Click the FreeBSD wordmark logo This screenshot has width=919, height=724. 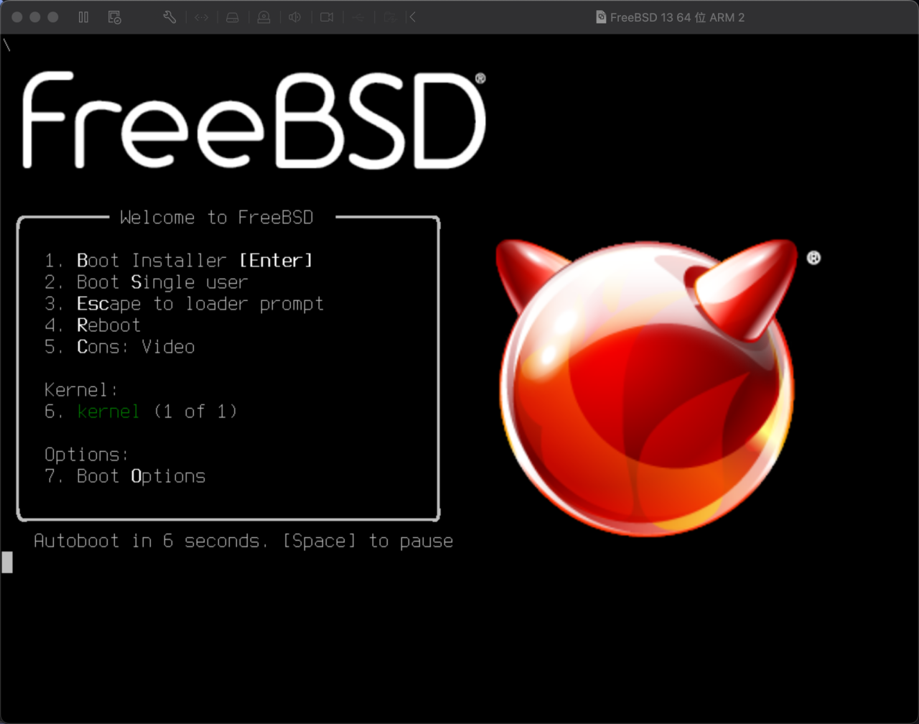click(254, 120)
